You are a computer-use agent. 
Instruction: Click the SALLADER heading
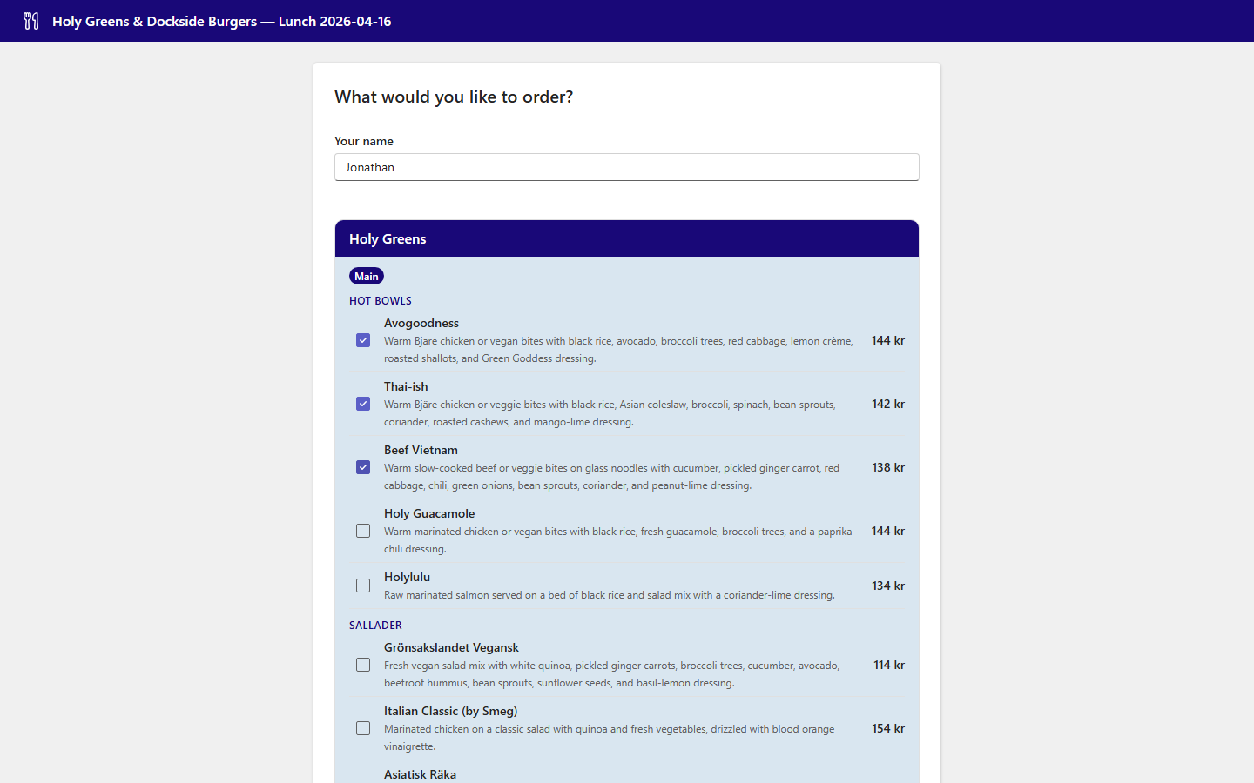click(375, 626)
